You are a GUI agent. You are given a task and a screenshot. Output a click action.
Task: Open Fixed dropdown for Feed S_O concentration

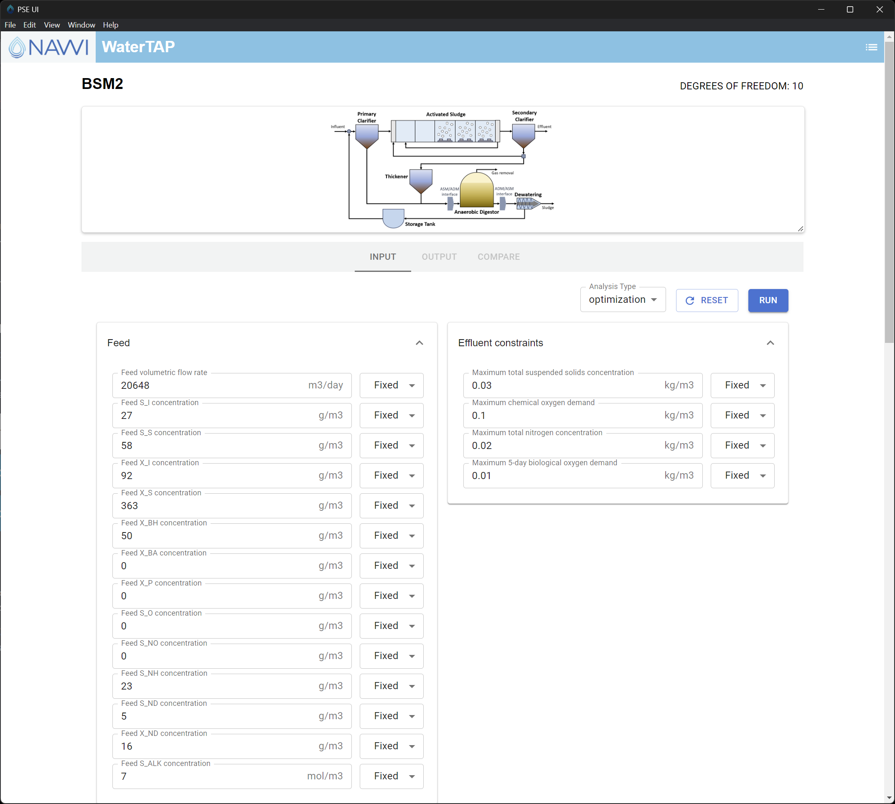(392, 626)
